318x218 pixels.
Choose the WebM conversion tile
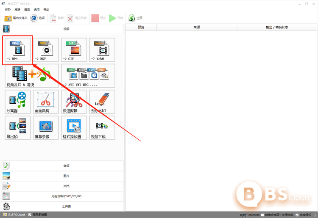[x=102, y=50]
